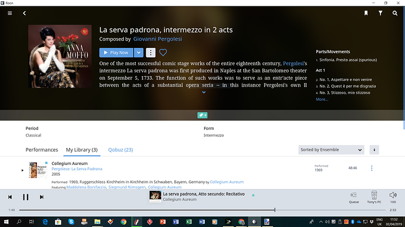Open the hamburger navigation menu
This screenshot has height=227, width=405.
10,13
